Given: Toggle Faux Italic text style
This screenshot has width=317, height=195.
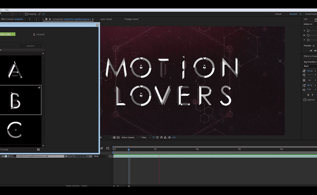Looking at the screenshot, I should coord(312,95).
